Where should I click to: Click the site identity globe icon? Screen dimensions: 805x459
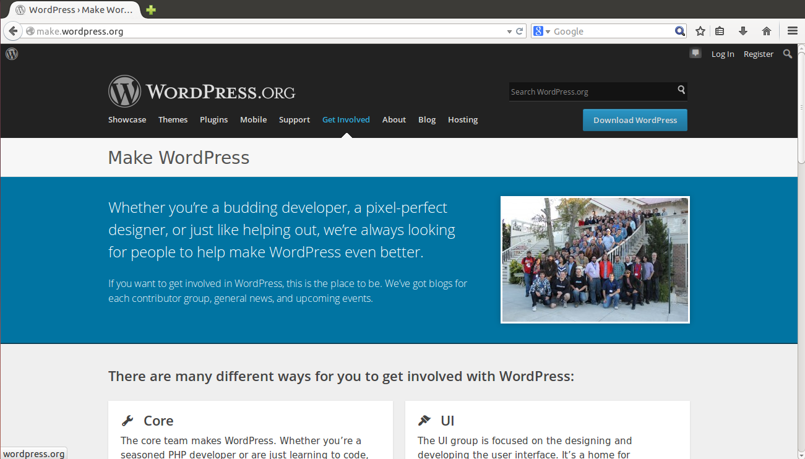[30, 31]
